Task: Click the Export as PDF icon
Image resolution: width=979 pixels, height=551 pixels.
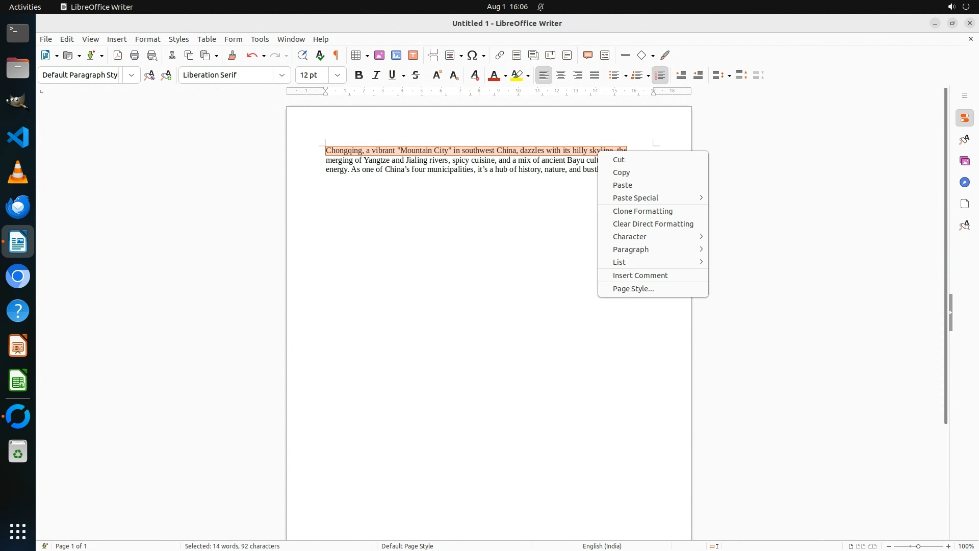Action: point(118,56)
